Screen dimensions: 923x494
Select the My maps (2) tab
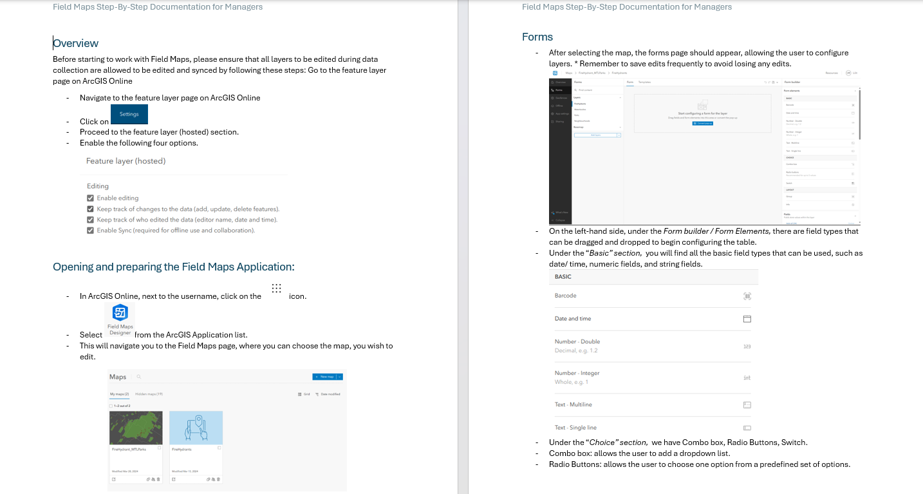119,394
